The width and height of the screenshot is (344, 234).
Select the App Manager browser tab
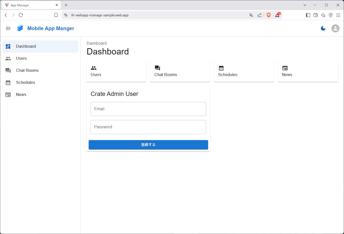tap(31, 5)
